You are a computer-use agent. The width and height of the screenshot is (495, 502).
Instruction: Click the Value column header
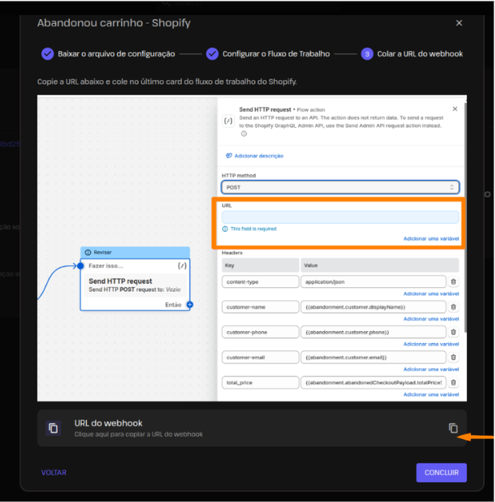click(380, 265)
